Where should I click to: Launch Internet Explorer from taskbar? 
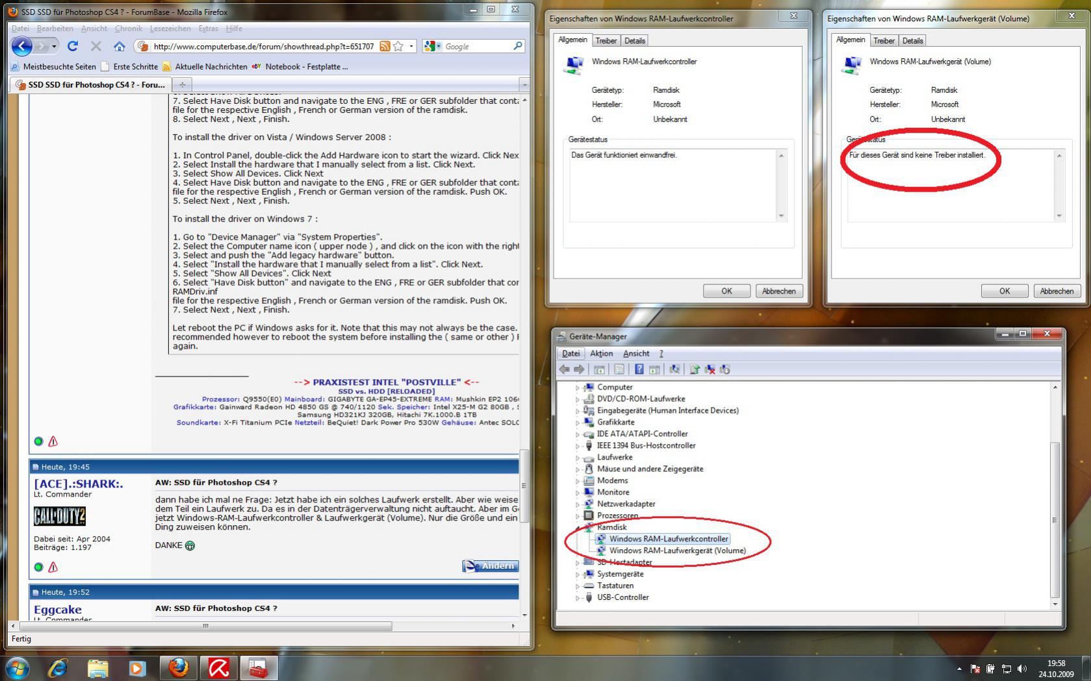[58, 668]
